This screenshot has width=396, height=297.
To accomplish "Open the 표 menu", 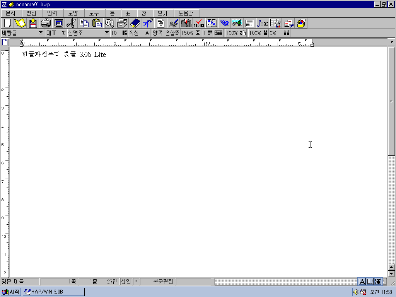I will coord(128,13).
